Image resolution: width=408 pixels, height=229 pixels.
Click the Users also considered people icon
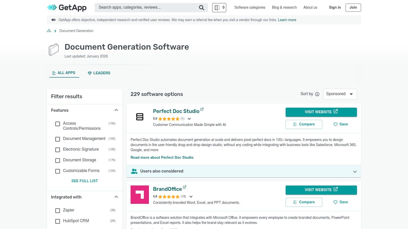point(134,171)
